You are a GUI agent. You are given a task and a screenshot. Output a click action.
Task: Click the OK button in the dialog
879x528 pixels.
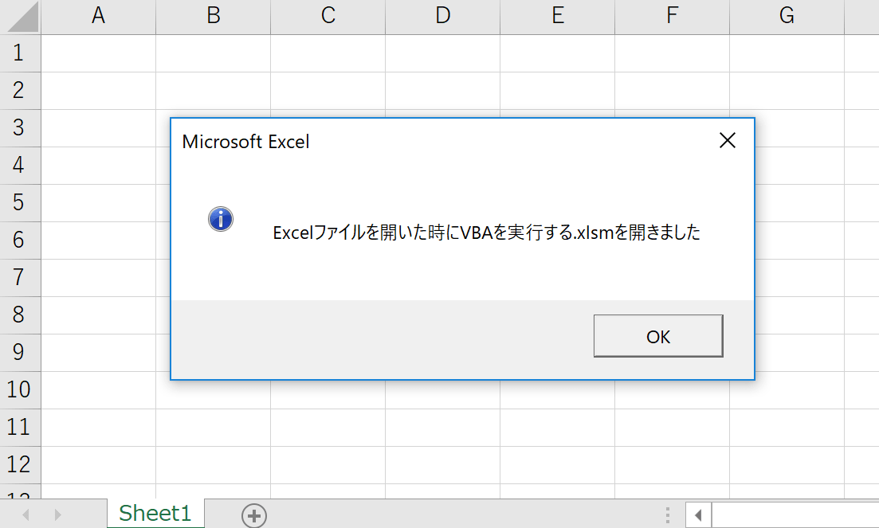[x=658, y=336]
